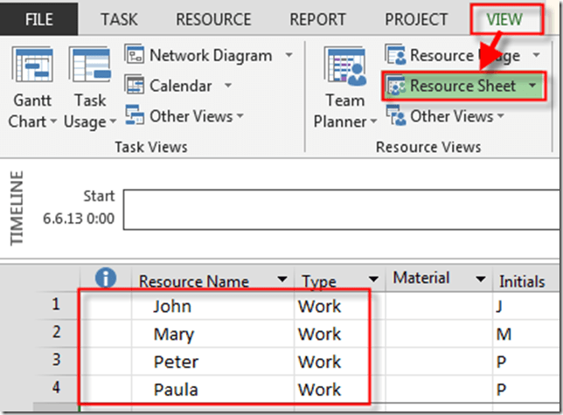Switch to the REPORT ribbon tab
Viewport: 563px width, 415px height.
[x=317, y=19]
